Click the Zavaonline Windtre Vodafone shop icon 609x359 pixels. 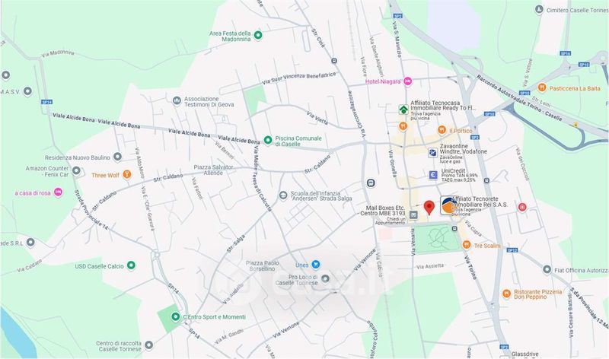pyautogui.click(x=432, y=153)
